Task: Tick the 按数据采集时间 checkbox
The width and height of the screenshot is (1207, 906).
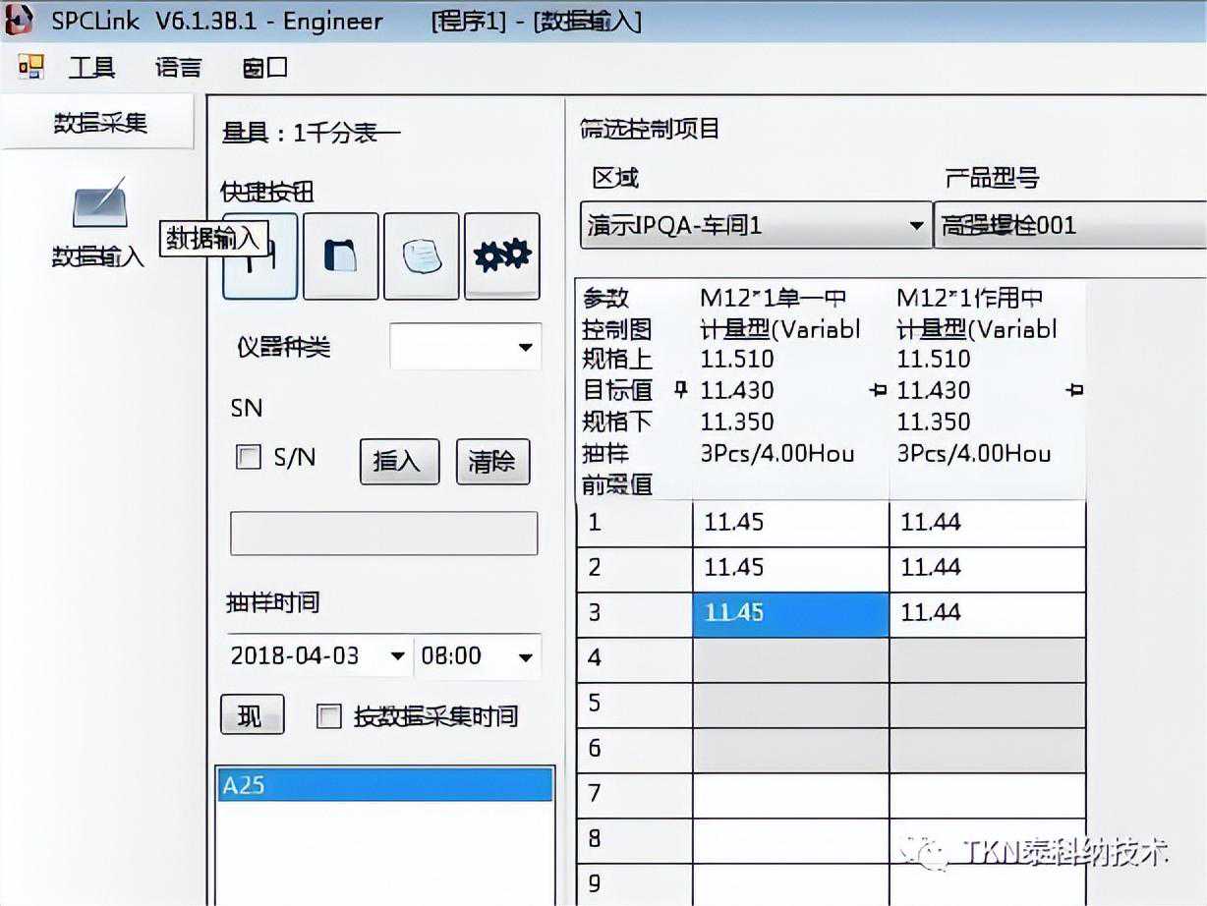Action: pyautogui.click(x=328, y=716)
